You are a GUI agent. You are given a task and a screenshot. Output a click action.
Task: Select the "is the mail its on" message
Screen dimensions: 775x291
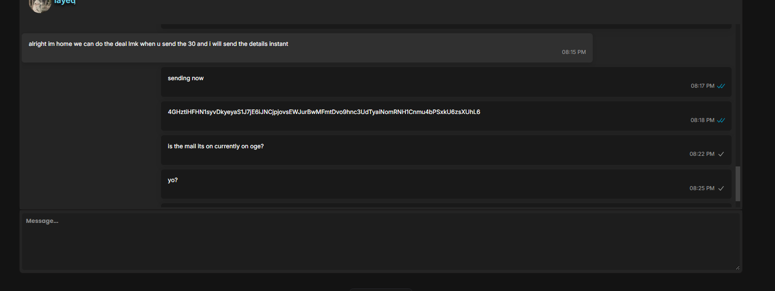point(446,150)
